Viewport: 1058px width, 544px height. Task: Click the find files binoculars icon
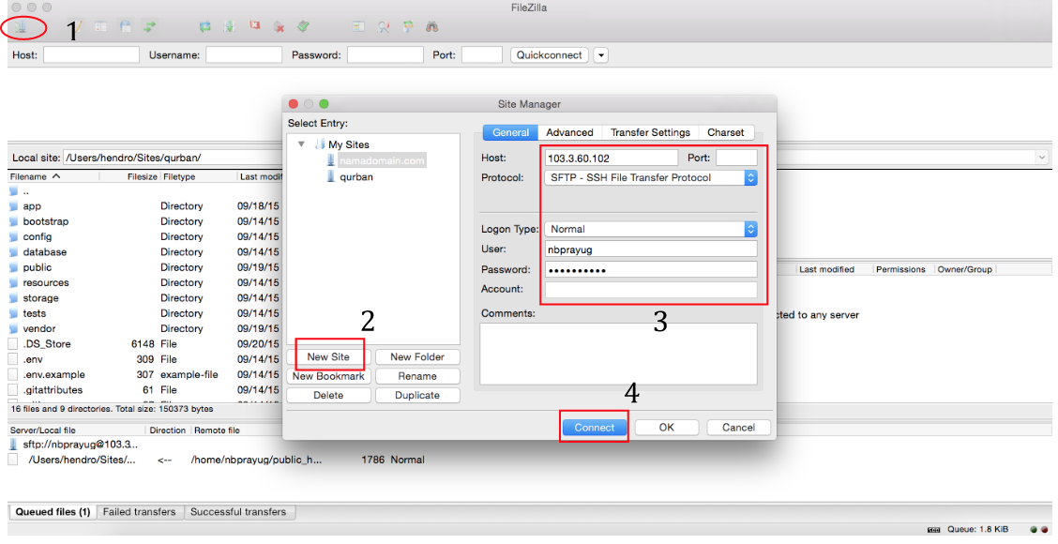(x=432, y=28)
